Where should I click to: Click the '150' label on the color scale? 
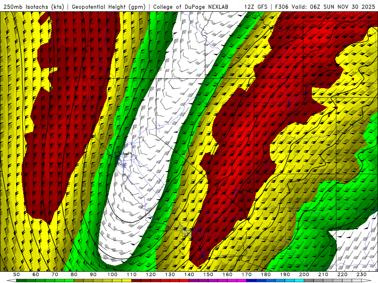pyautogui.click(x=208, y=275)
